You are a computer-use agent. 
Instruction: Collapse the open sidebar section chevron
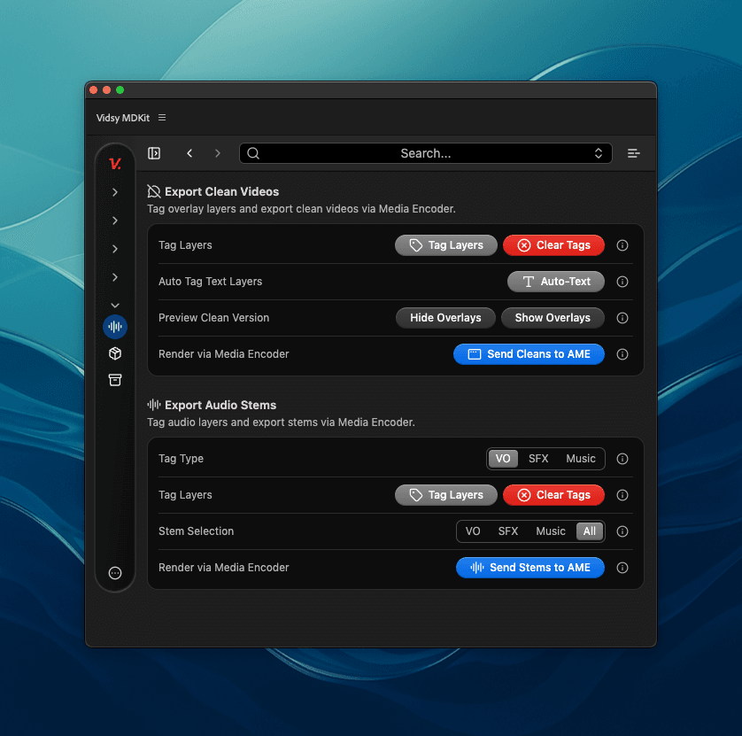115,306
